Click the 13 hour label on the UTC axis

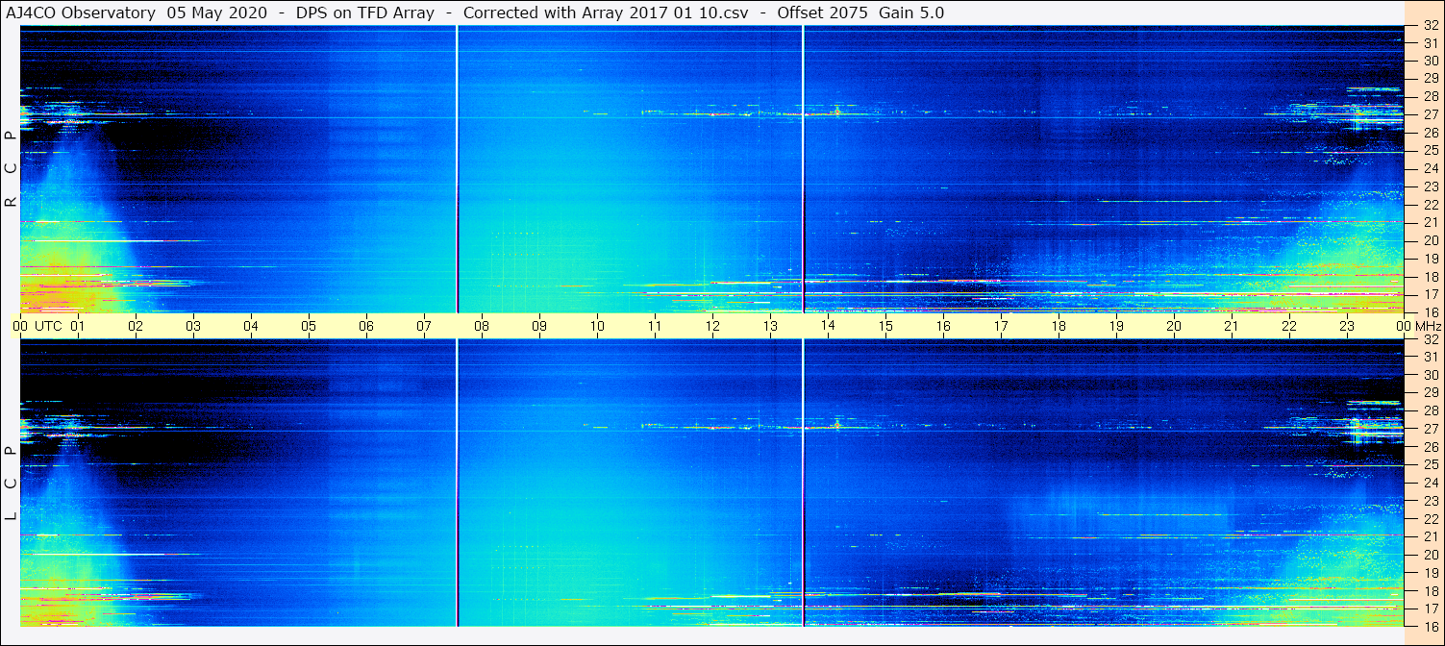tap(770, 326)
